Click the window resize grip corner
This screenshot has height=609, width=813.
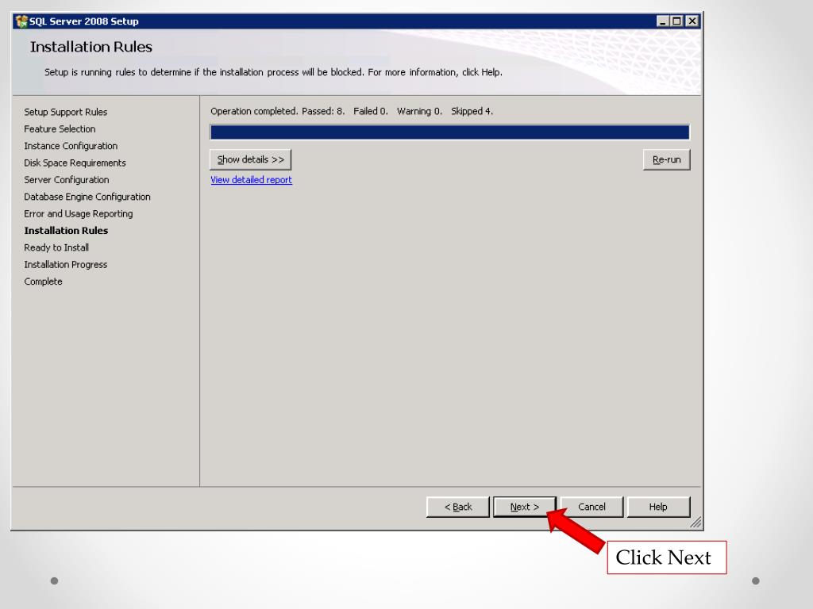pos(695,523)
